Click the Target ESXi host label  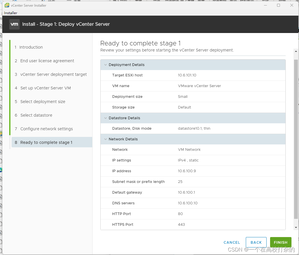tap(128, 75)
